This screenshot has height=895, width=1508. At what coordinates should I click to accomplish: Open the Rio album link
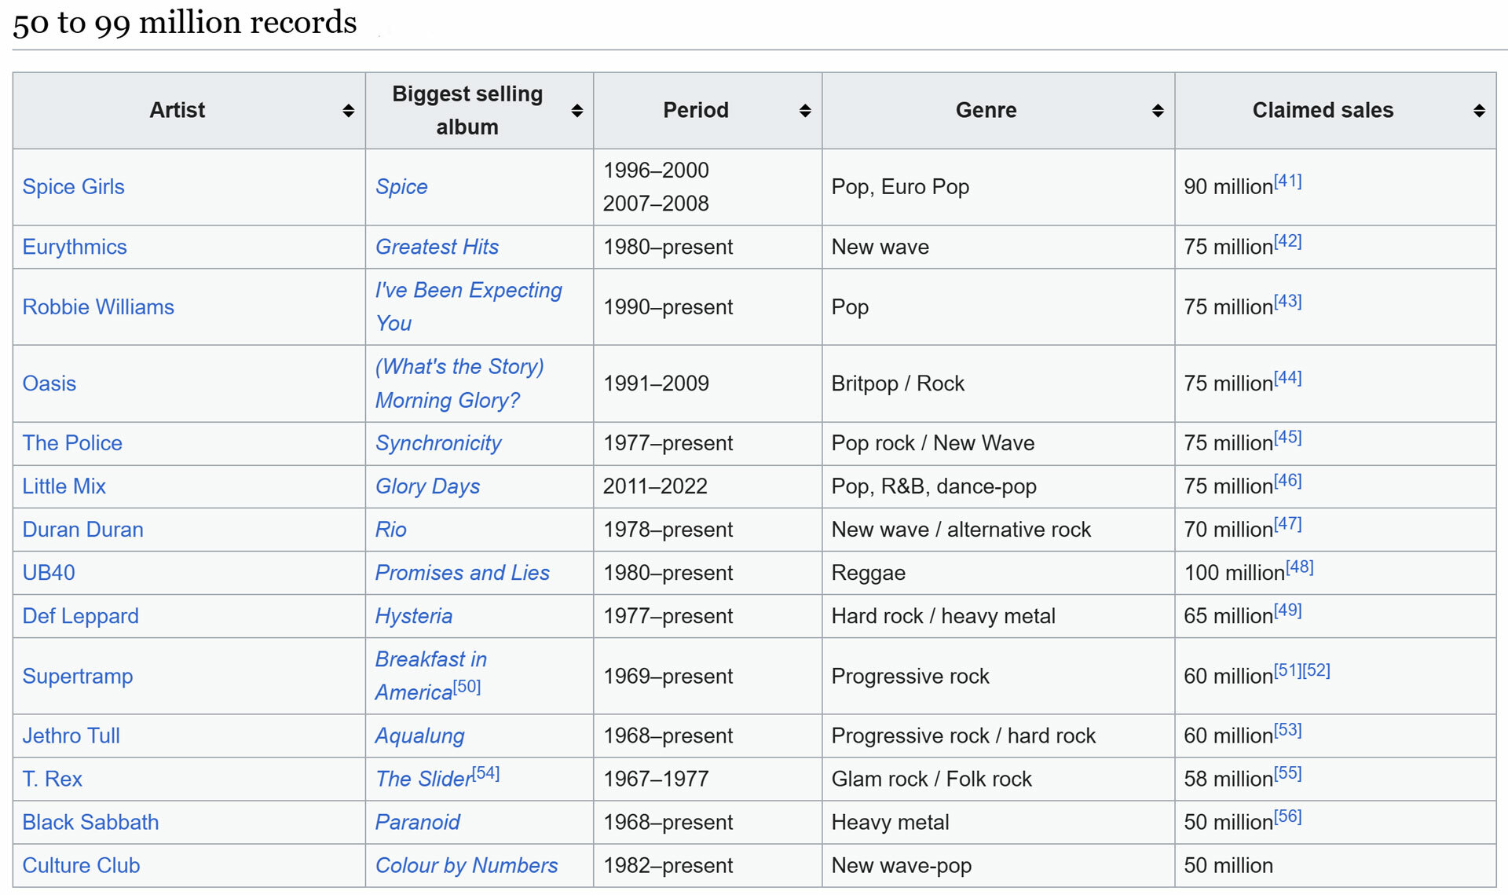[391, 530]
